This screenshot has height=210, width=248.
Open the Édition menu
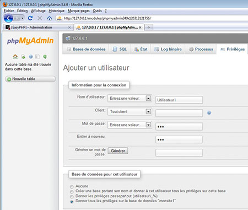[23, 11]
